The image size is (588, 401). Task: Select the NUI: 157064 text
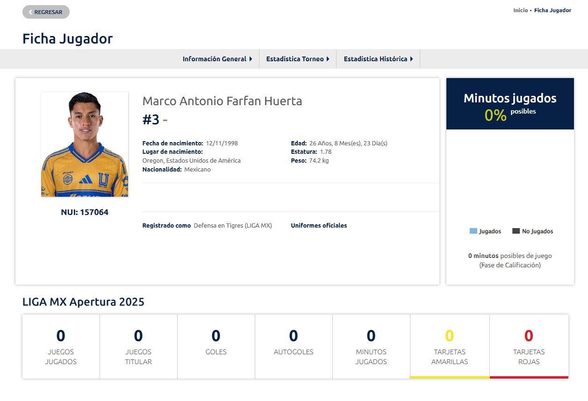[x=85, y=212]
